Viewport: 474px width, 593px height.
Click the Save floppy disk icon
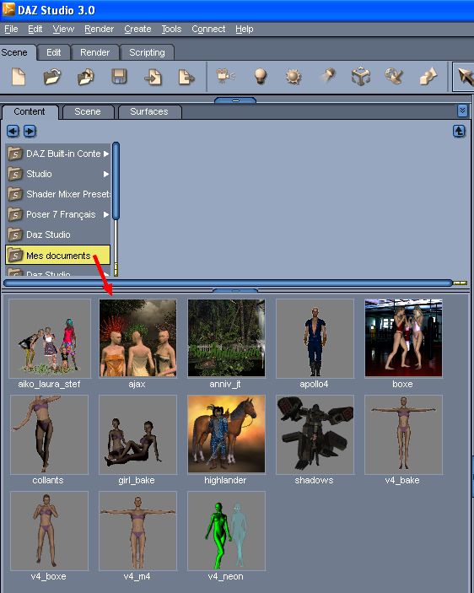[119, 77]
